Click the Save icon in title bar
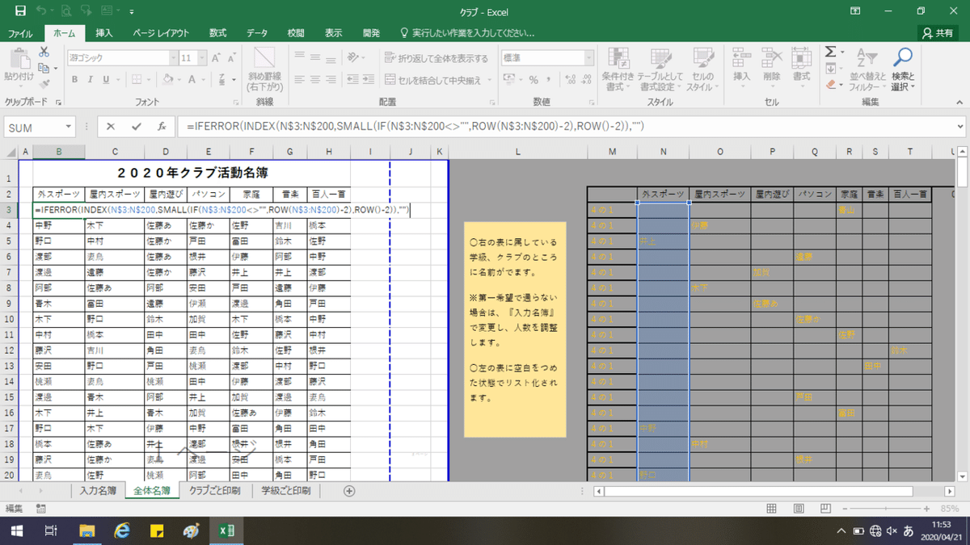This screenshot has height=545, width=970. pyautogui.click(x=20, y=10)
